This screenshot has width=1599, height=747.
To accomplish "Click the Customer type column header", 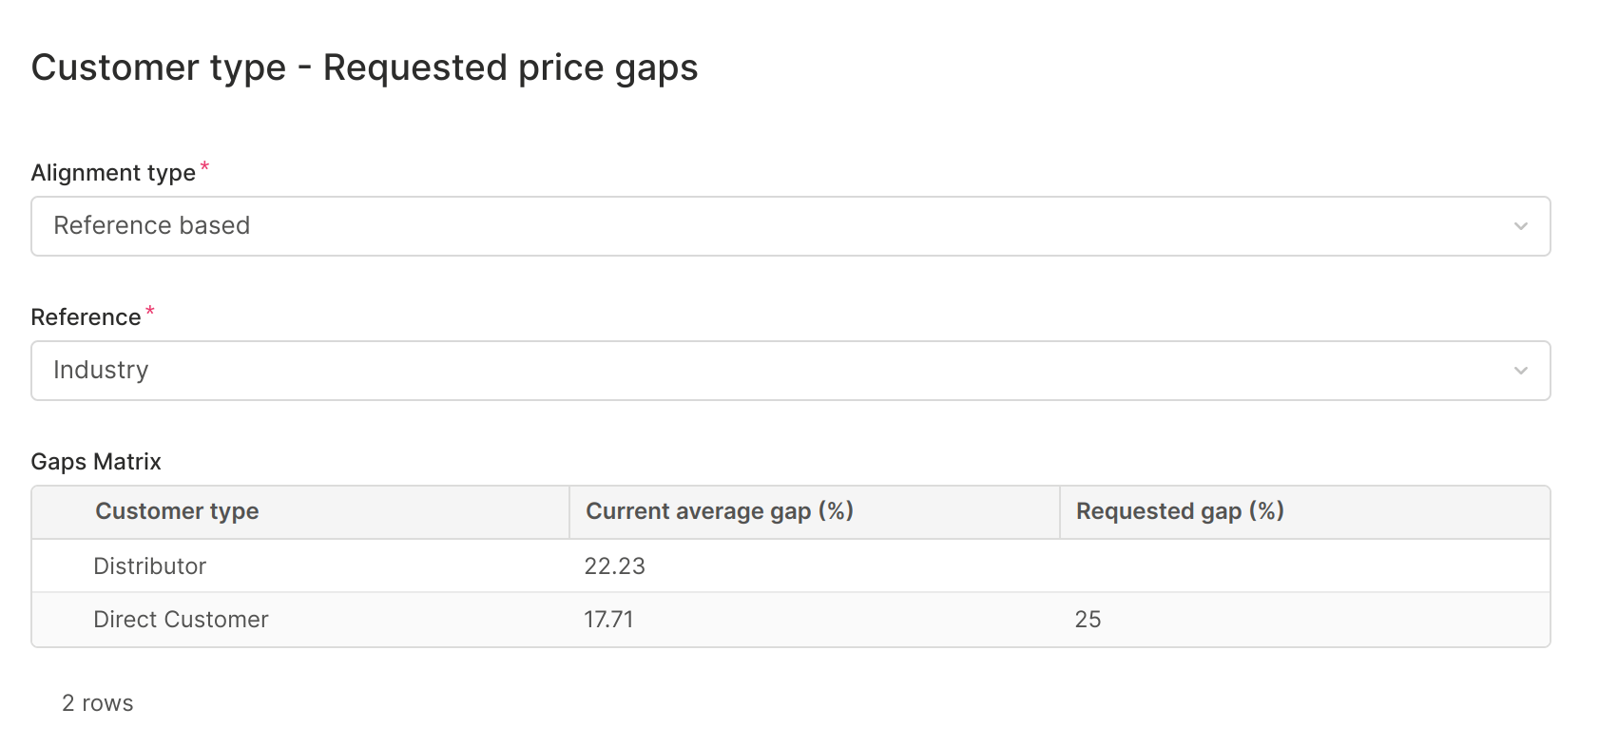I will click(177, 511).
